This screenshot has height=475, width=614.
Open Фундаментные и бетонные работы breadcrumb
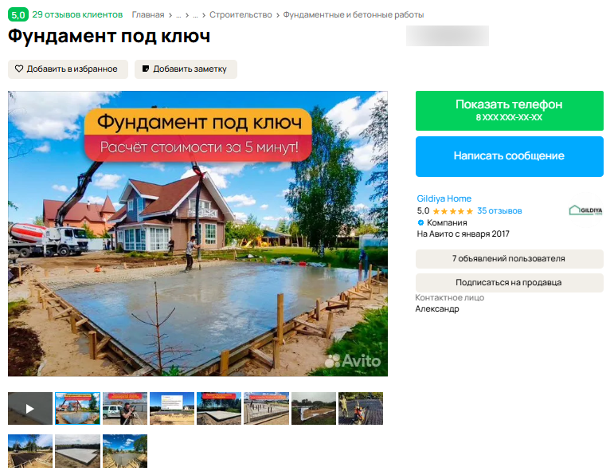354,15
